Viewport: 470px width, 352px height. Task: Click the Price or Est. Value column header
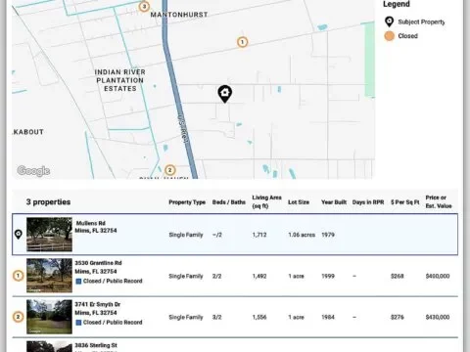pos(439,201)
